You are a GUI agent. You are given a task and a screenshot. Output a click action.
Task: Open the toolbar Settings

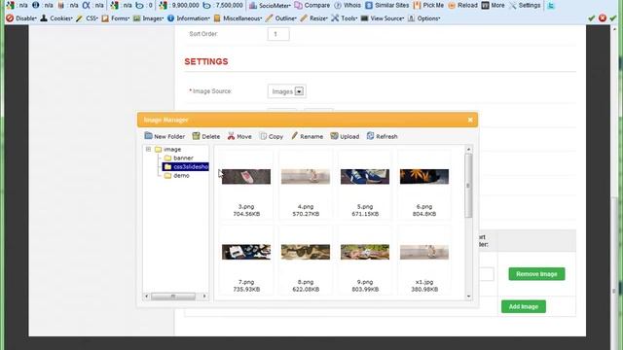tap(525, 6)
